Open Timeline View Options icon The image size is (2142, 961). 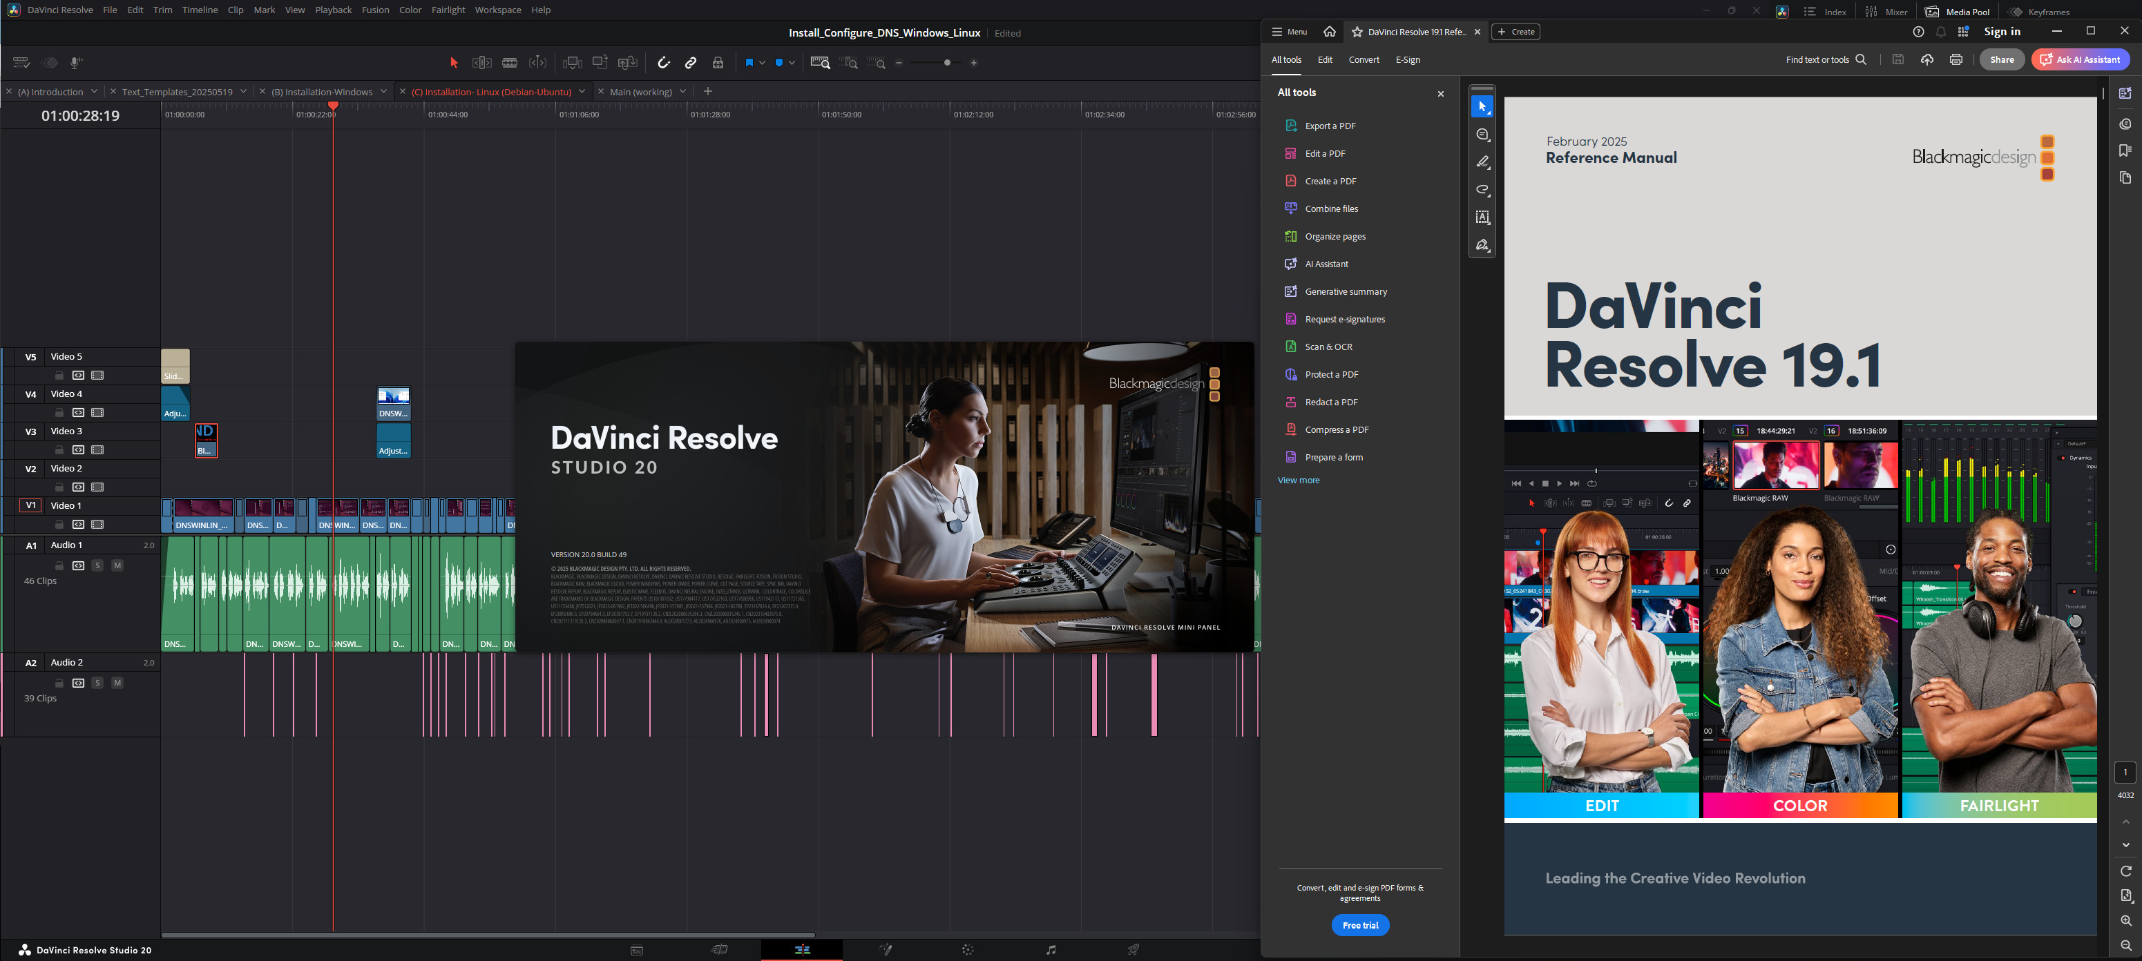[21, 62]
